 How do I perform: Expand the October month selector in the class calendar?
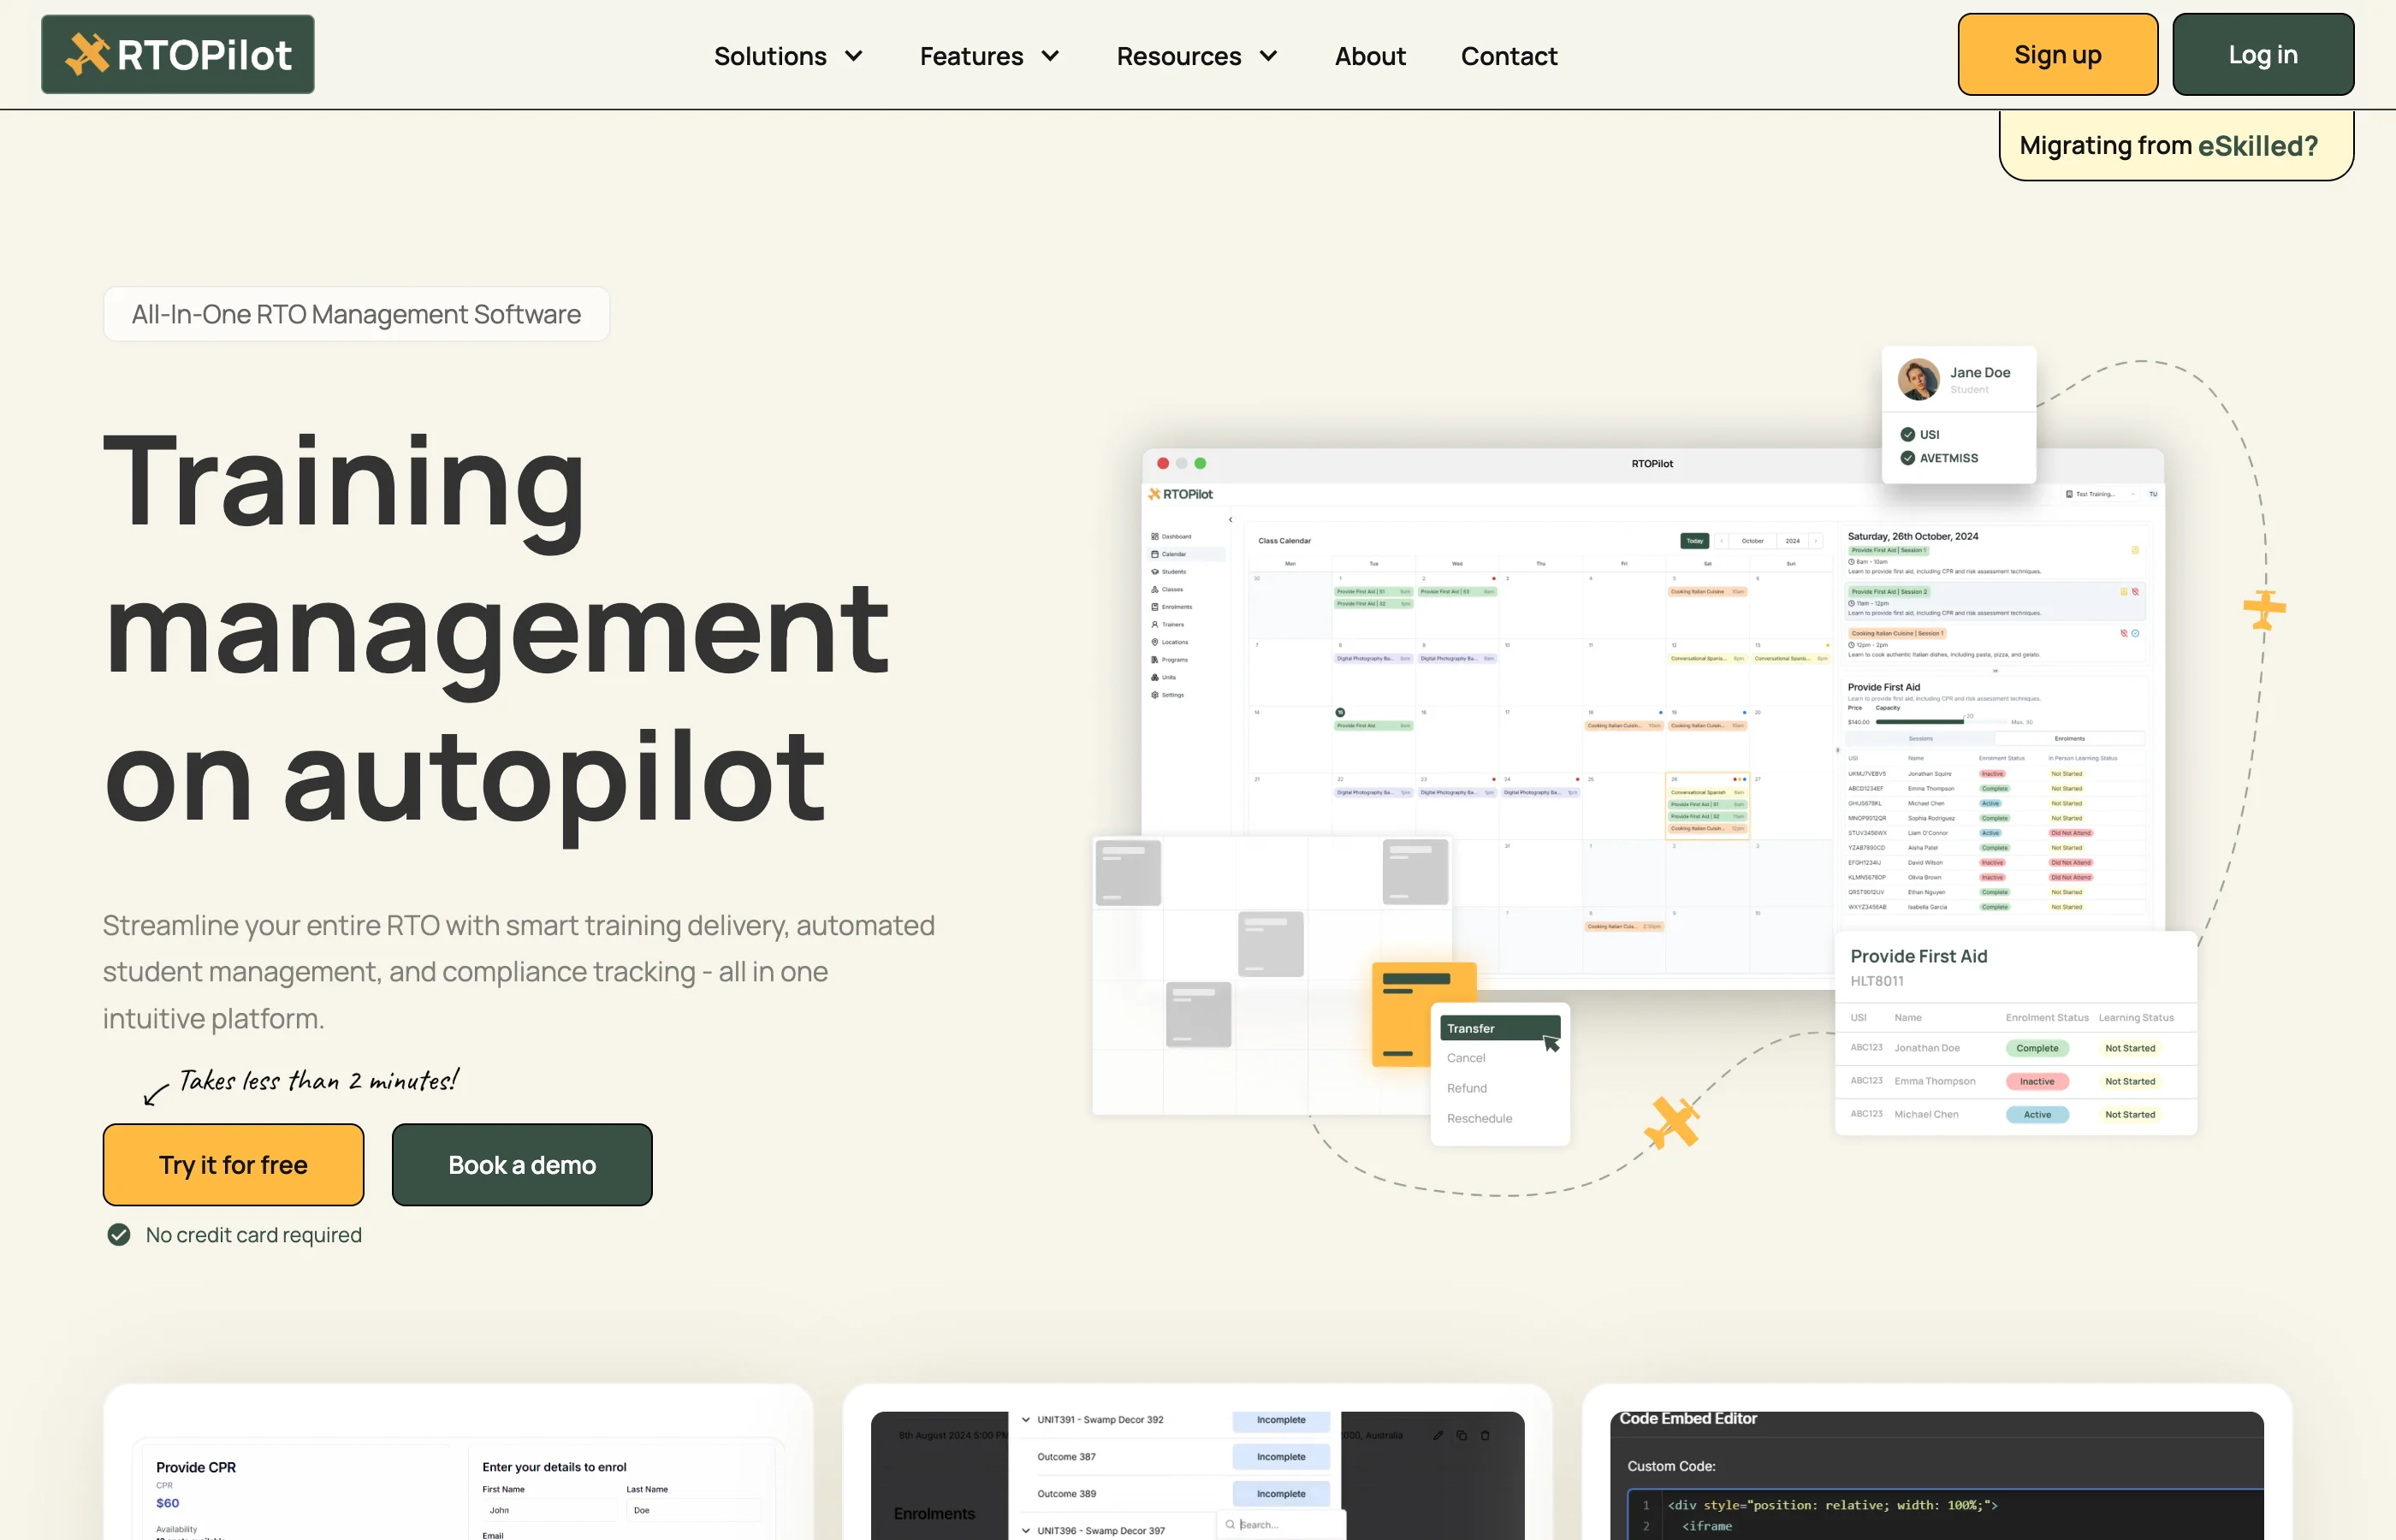pyautogui.click(x=1753, y=541)
